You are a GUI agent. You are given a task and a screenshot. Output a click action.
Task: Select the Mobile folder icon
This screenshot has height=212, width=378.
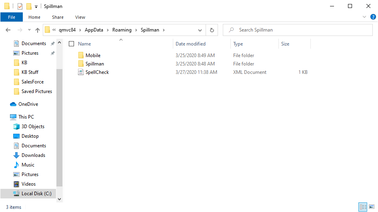81,55
